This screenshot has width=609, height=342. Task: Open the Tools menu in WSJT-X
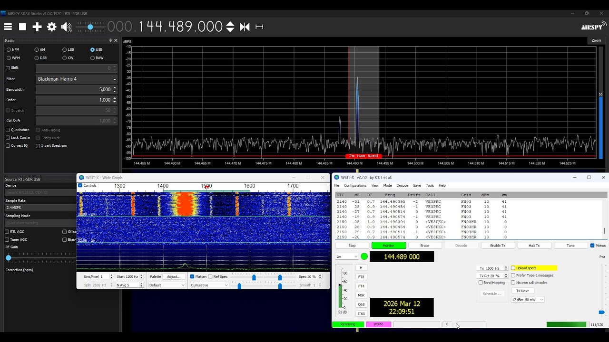[430, 185]
